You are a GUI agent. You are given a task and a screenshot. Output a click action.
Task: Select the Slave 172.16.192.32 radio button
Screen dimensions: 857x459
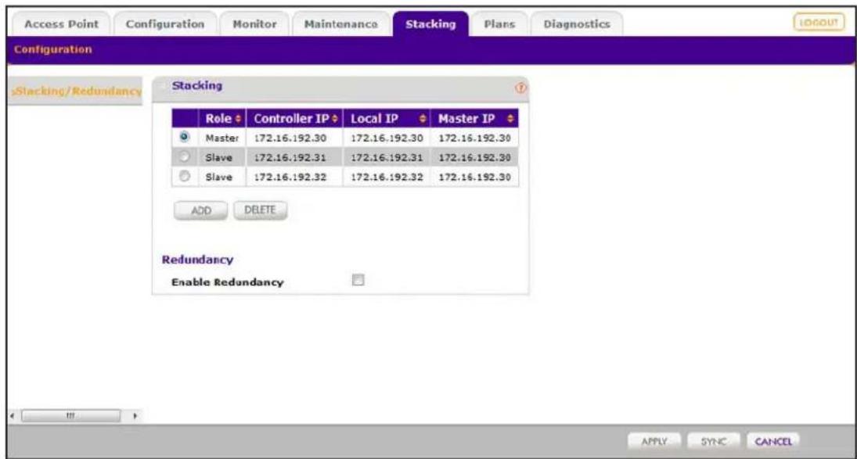pos(185,176)
